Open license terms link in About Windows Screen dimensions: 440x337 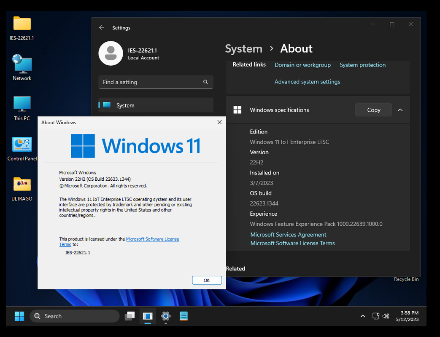(152, 239)
